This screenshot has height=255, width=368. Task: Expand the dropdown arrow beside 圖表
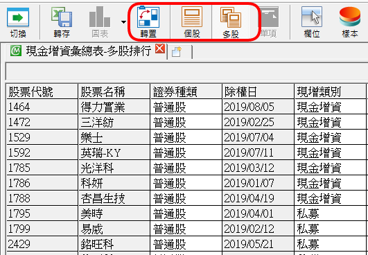[x=123, y=22]
